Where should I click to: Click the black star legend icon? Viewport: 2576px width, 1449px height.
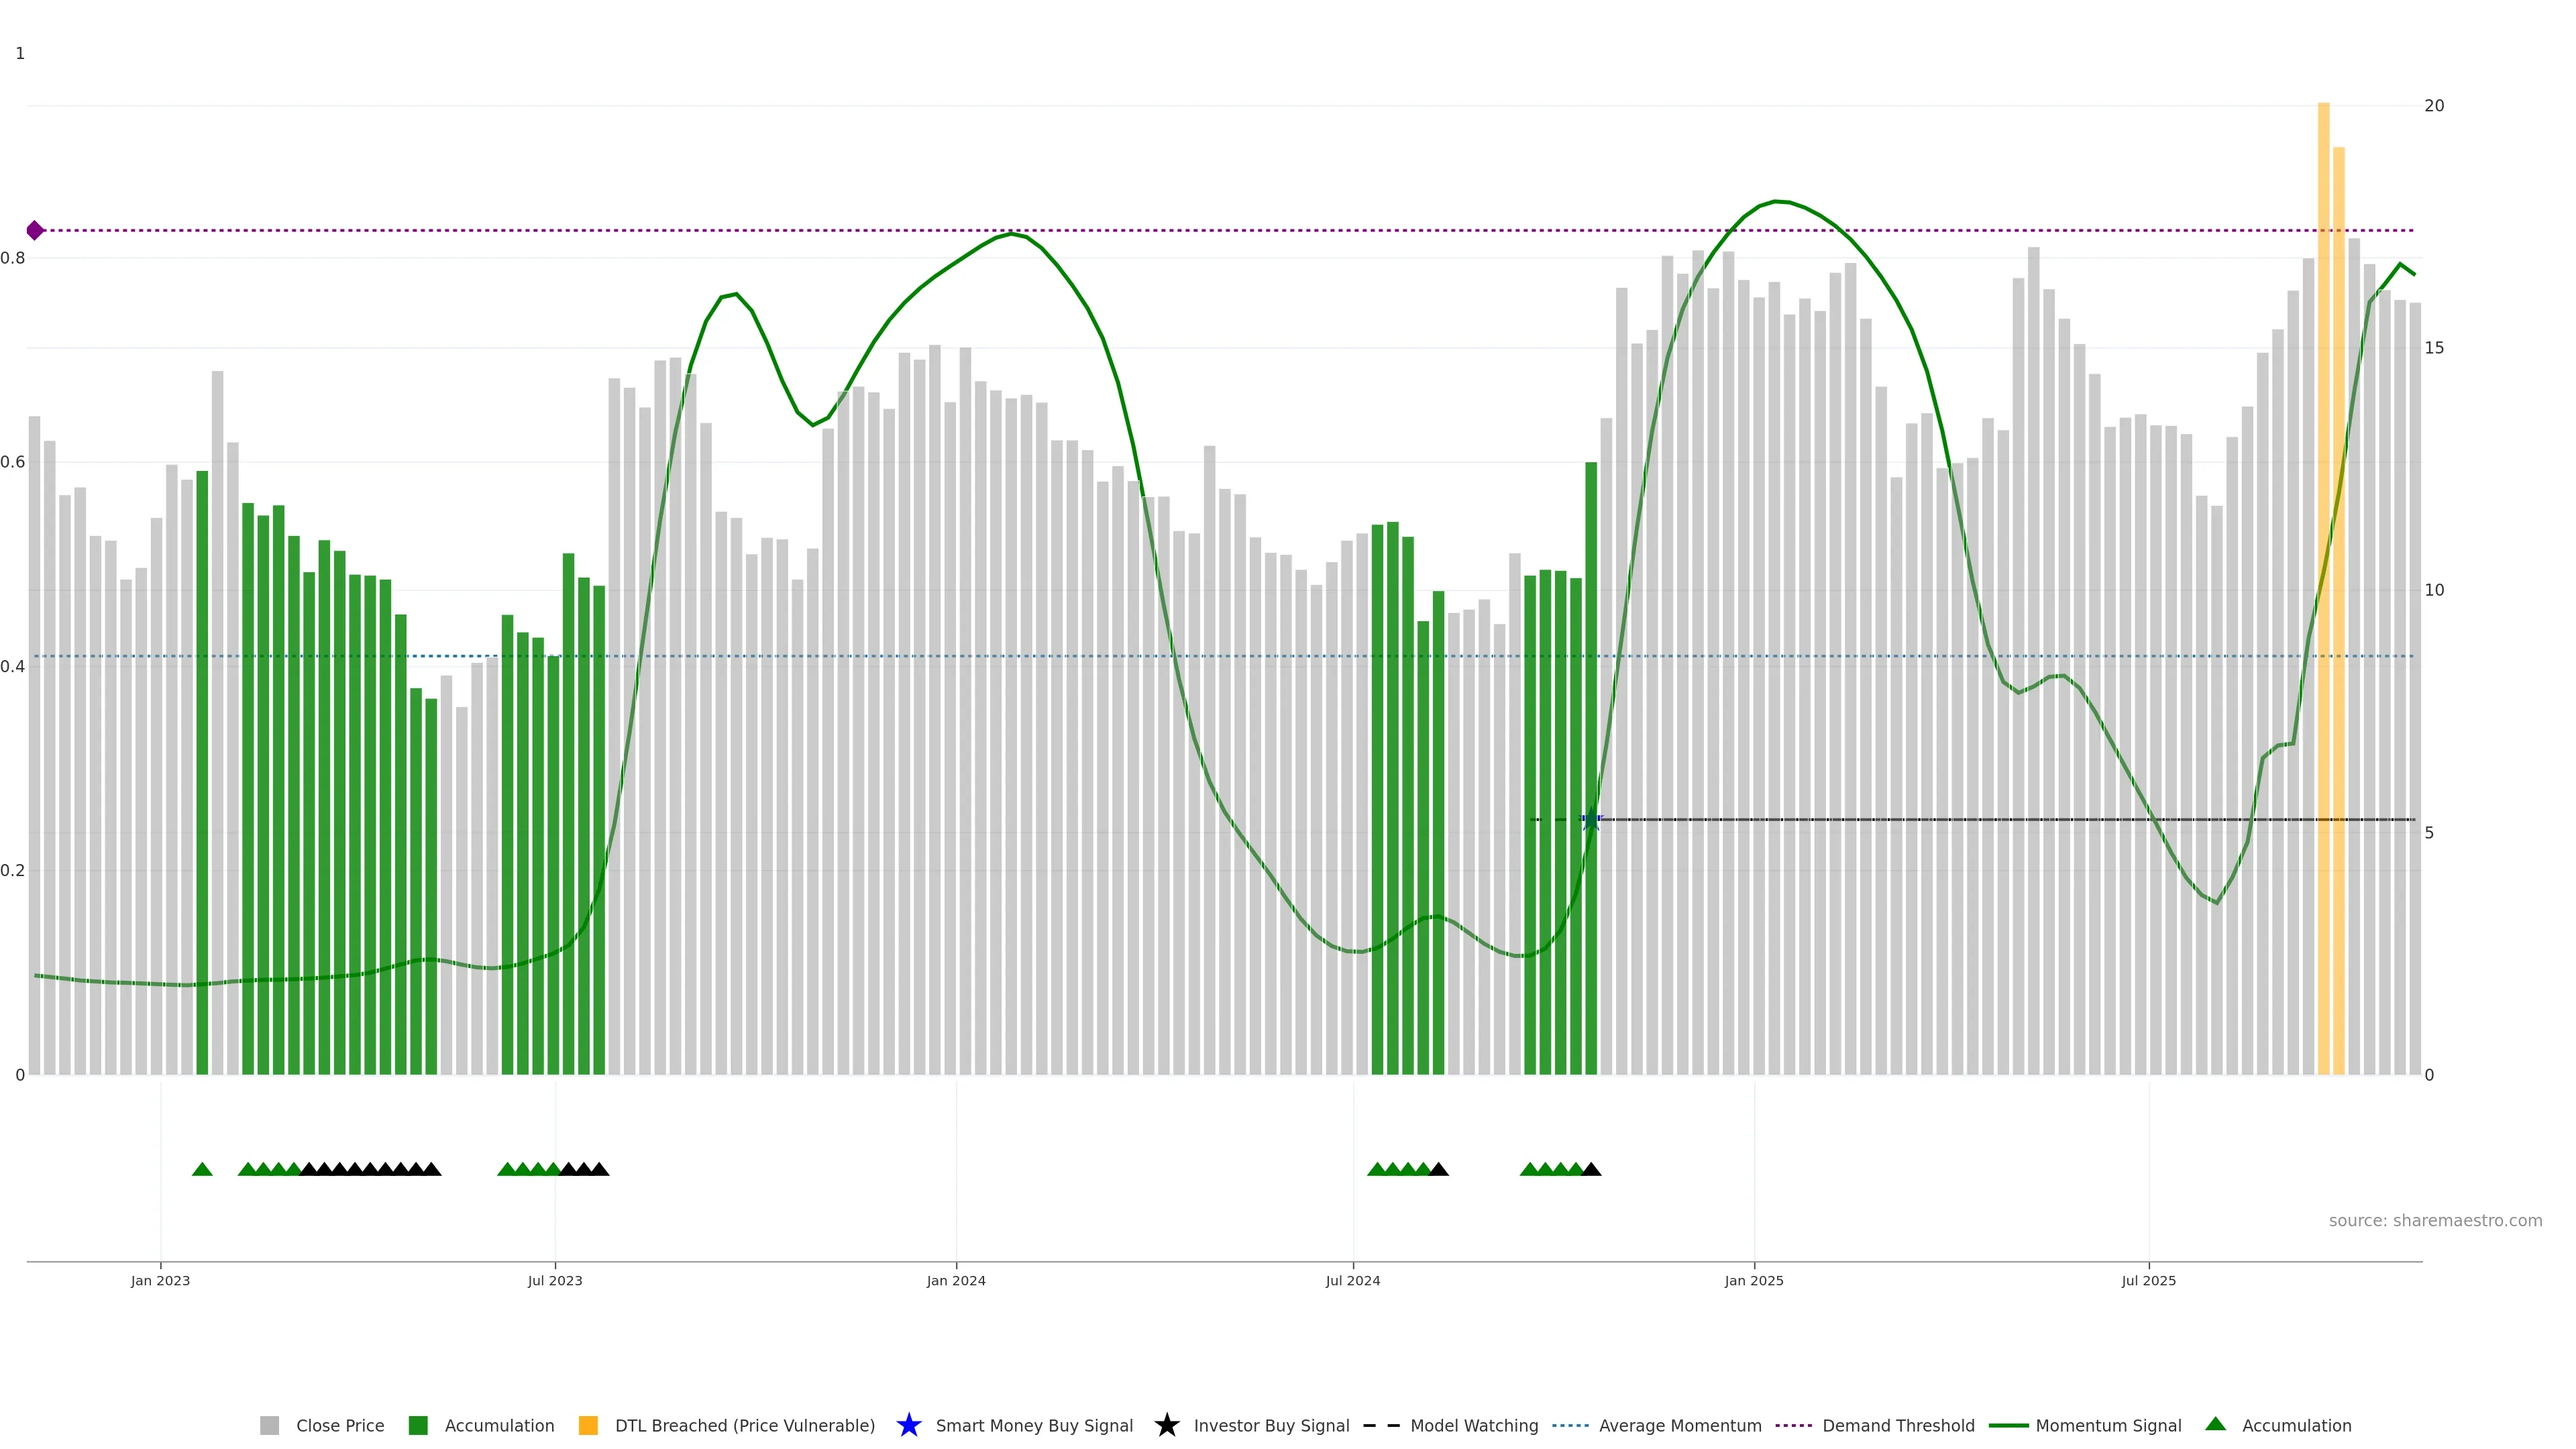point(1166,1425)
